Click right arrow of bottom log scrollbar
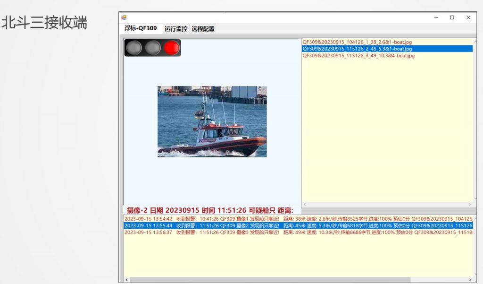This screenshot has width=483, height=284. (469, 280)
